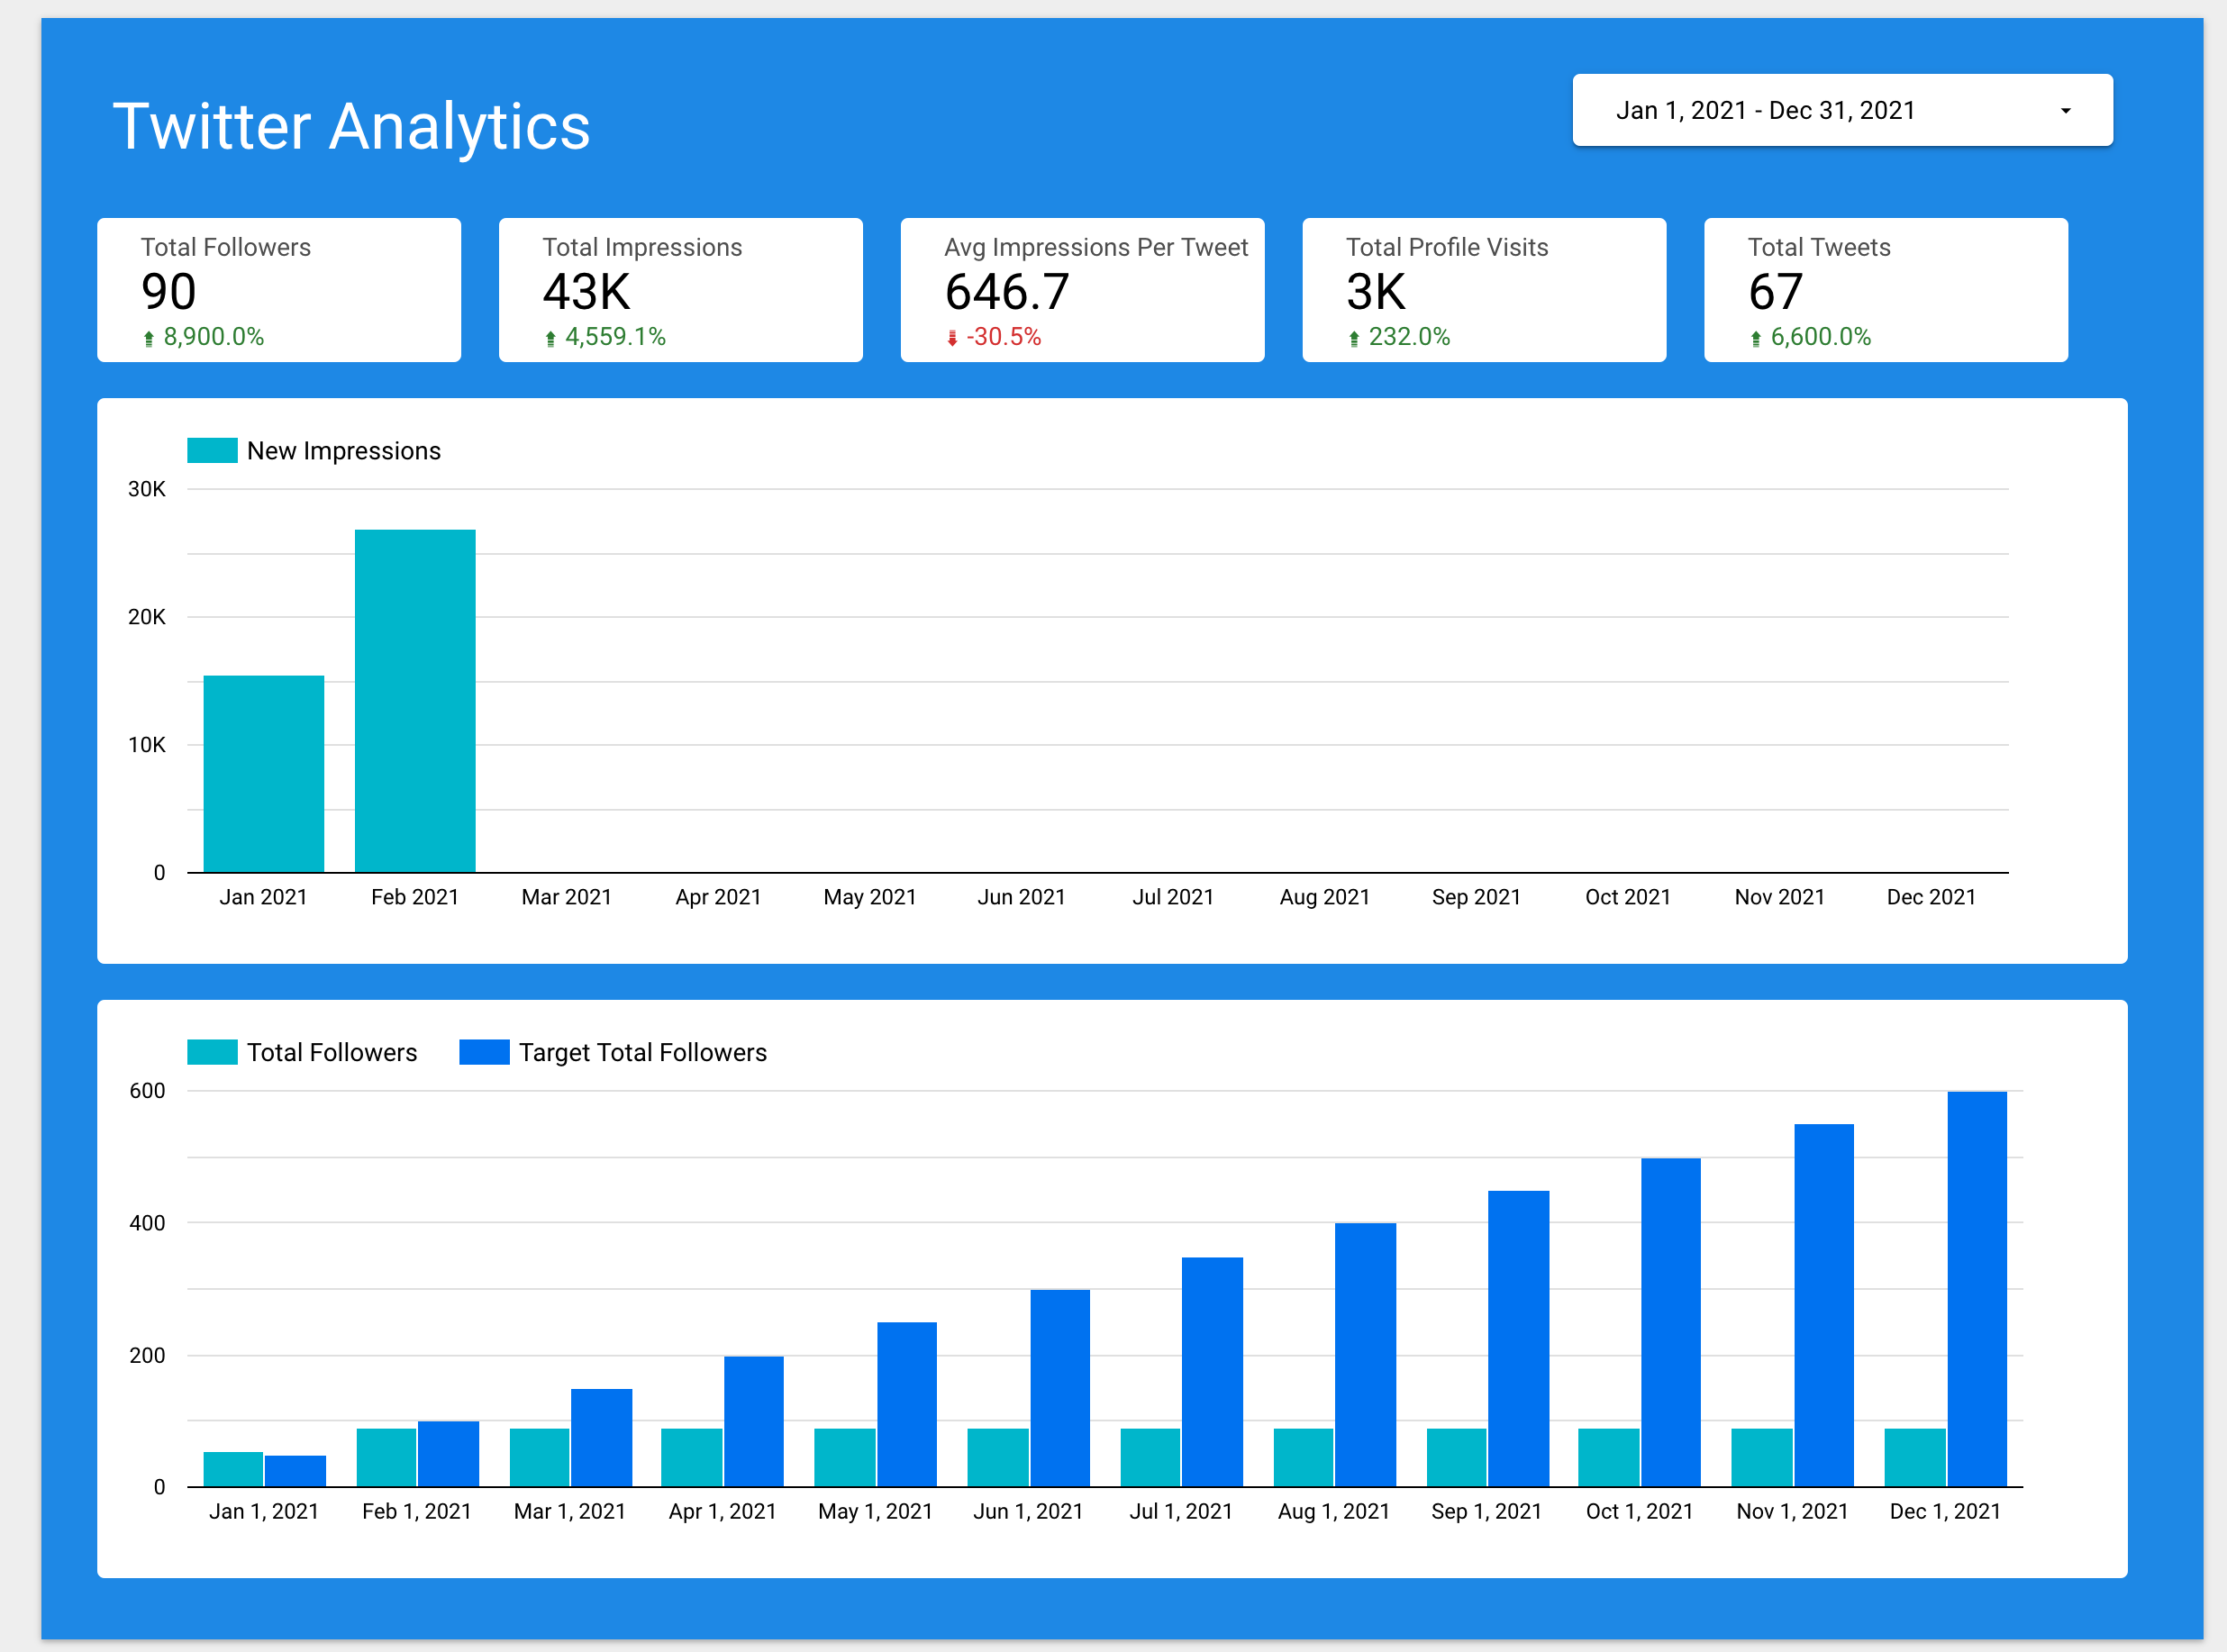The height and width of the screenshot is (1652, 2227).
Task: Click the Jan 2021 impressions bar
Action: click(264, 774)
